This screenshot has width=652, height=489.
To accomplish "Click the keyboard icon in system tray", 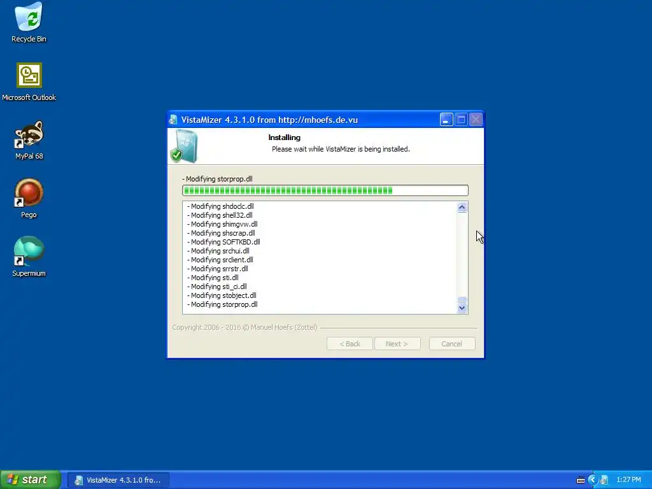I will pyautogui.click(x=581, y=480).
